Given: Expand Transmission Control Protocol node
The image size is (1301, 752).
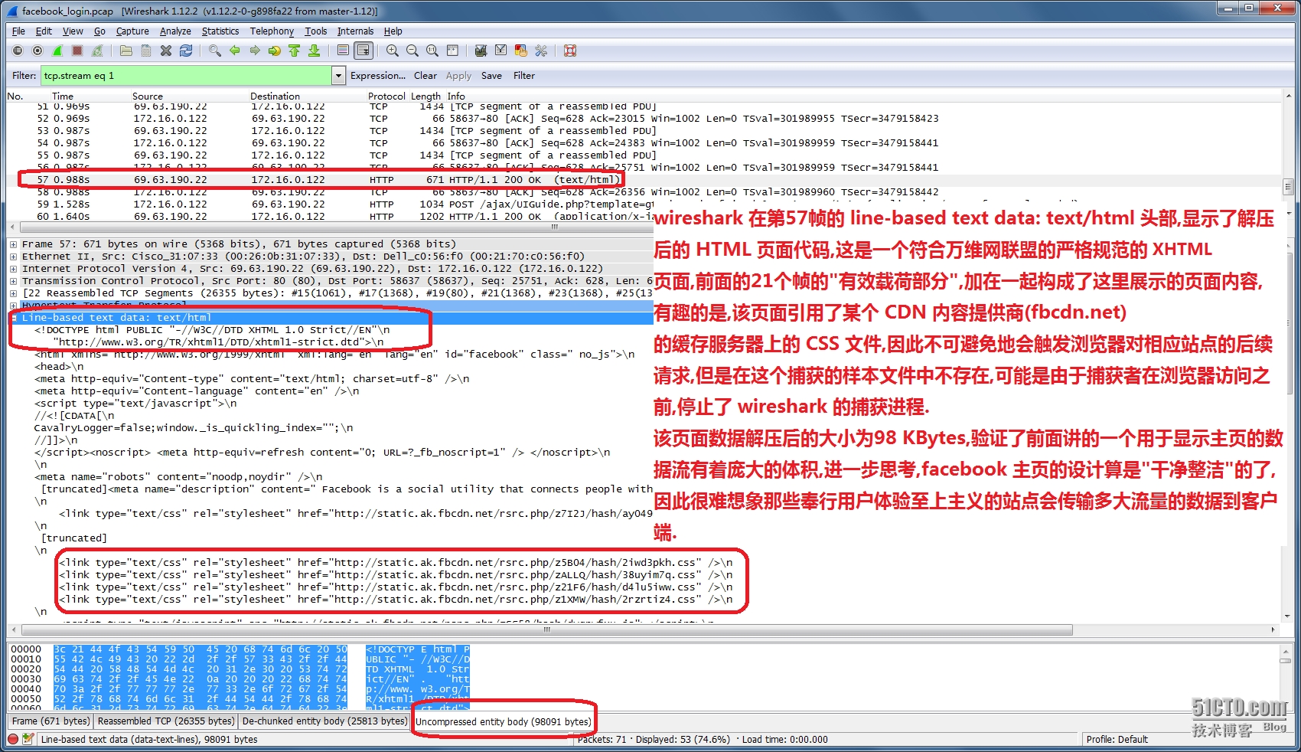Looking at the screenshot, I should [x=13, y=281].
